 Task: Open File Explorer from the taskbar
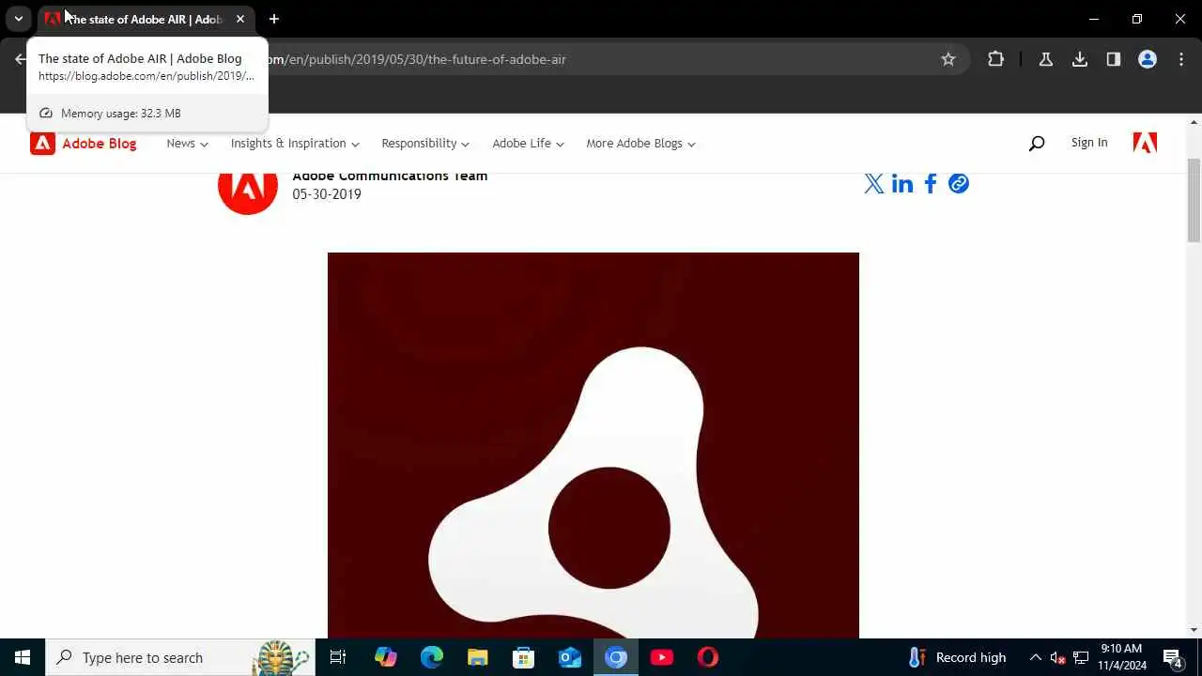(477, 657)
